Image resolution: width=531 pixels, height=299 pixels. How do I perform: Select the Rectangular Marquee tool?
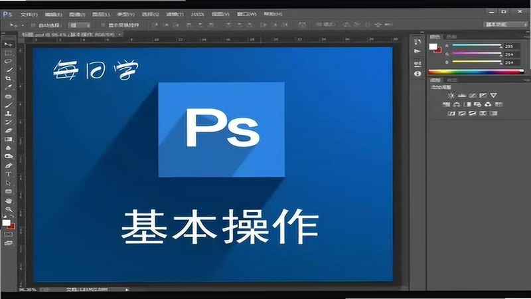[8, 53]
